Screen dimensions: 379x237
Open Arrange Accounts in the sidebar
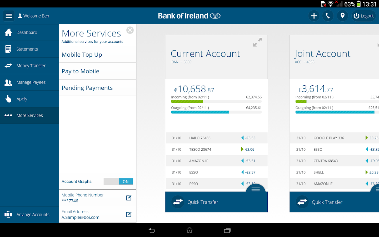(x=29, y=215)
